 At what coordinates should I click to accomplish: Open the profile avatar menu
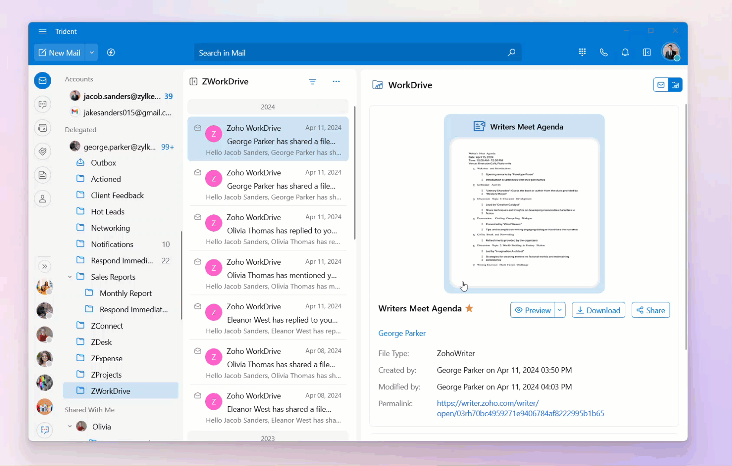click(x=670, y=52)
